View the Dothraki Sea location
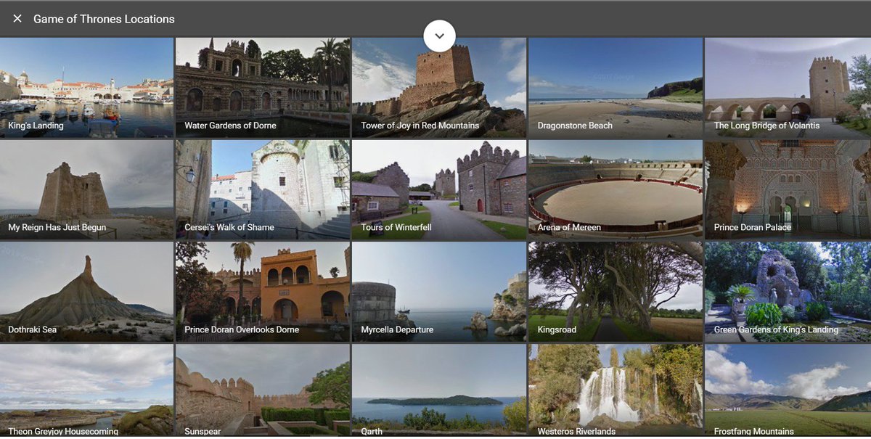Screen dimensions: 871x439 point(86,292)
